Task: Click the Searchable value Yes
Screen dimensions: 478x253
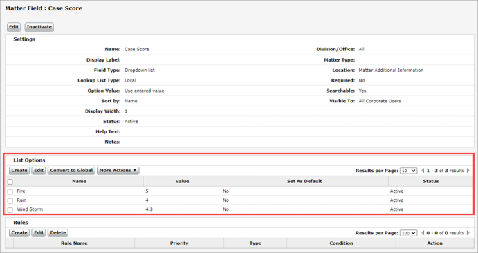Action: tap(362, 91)
